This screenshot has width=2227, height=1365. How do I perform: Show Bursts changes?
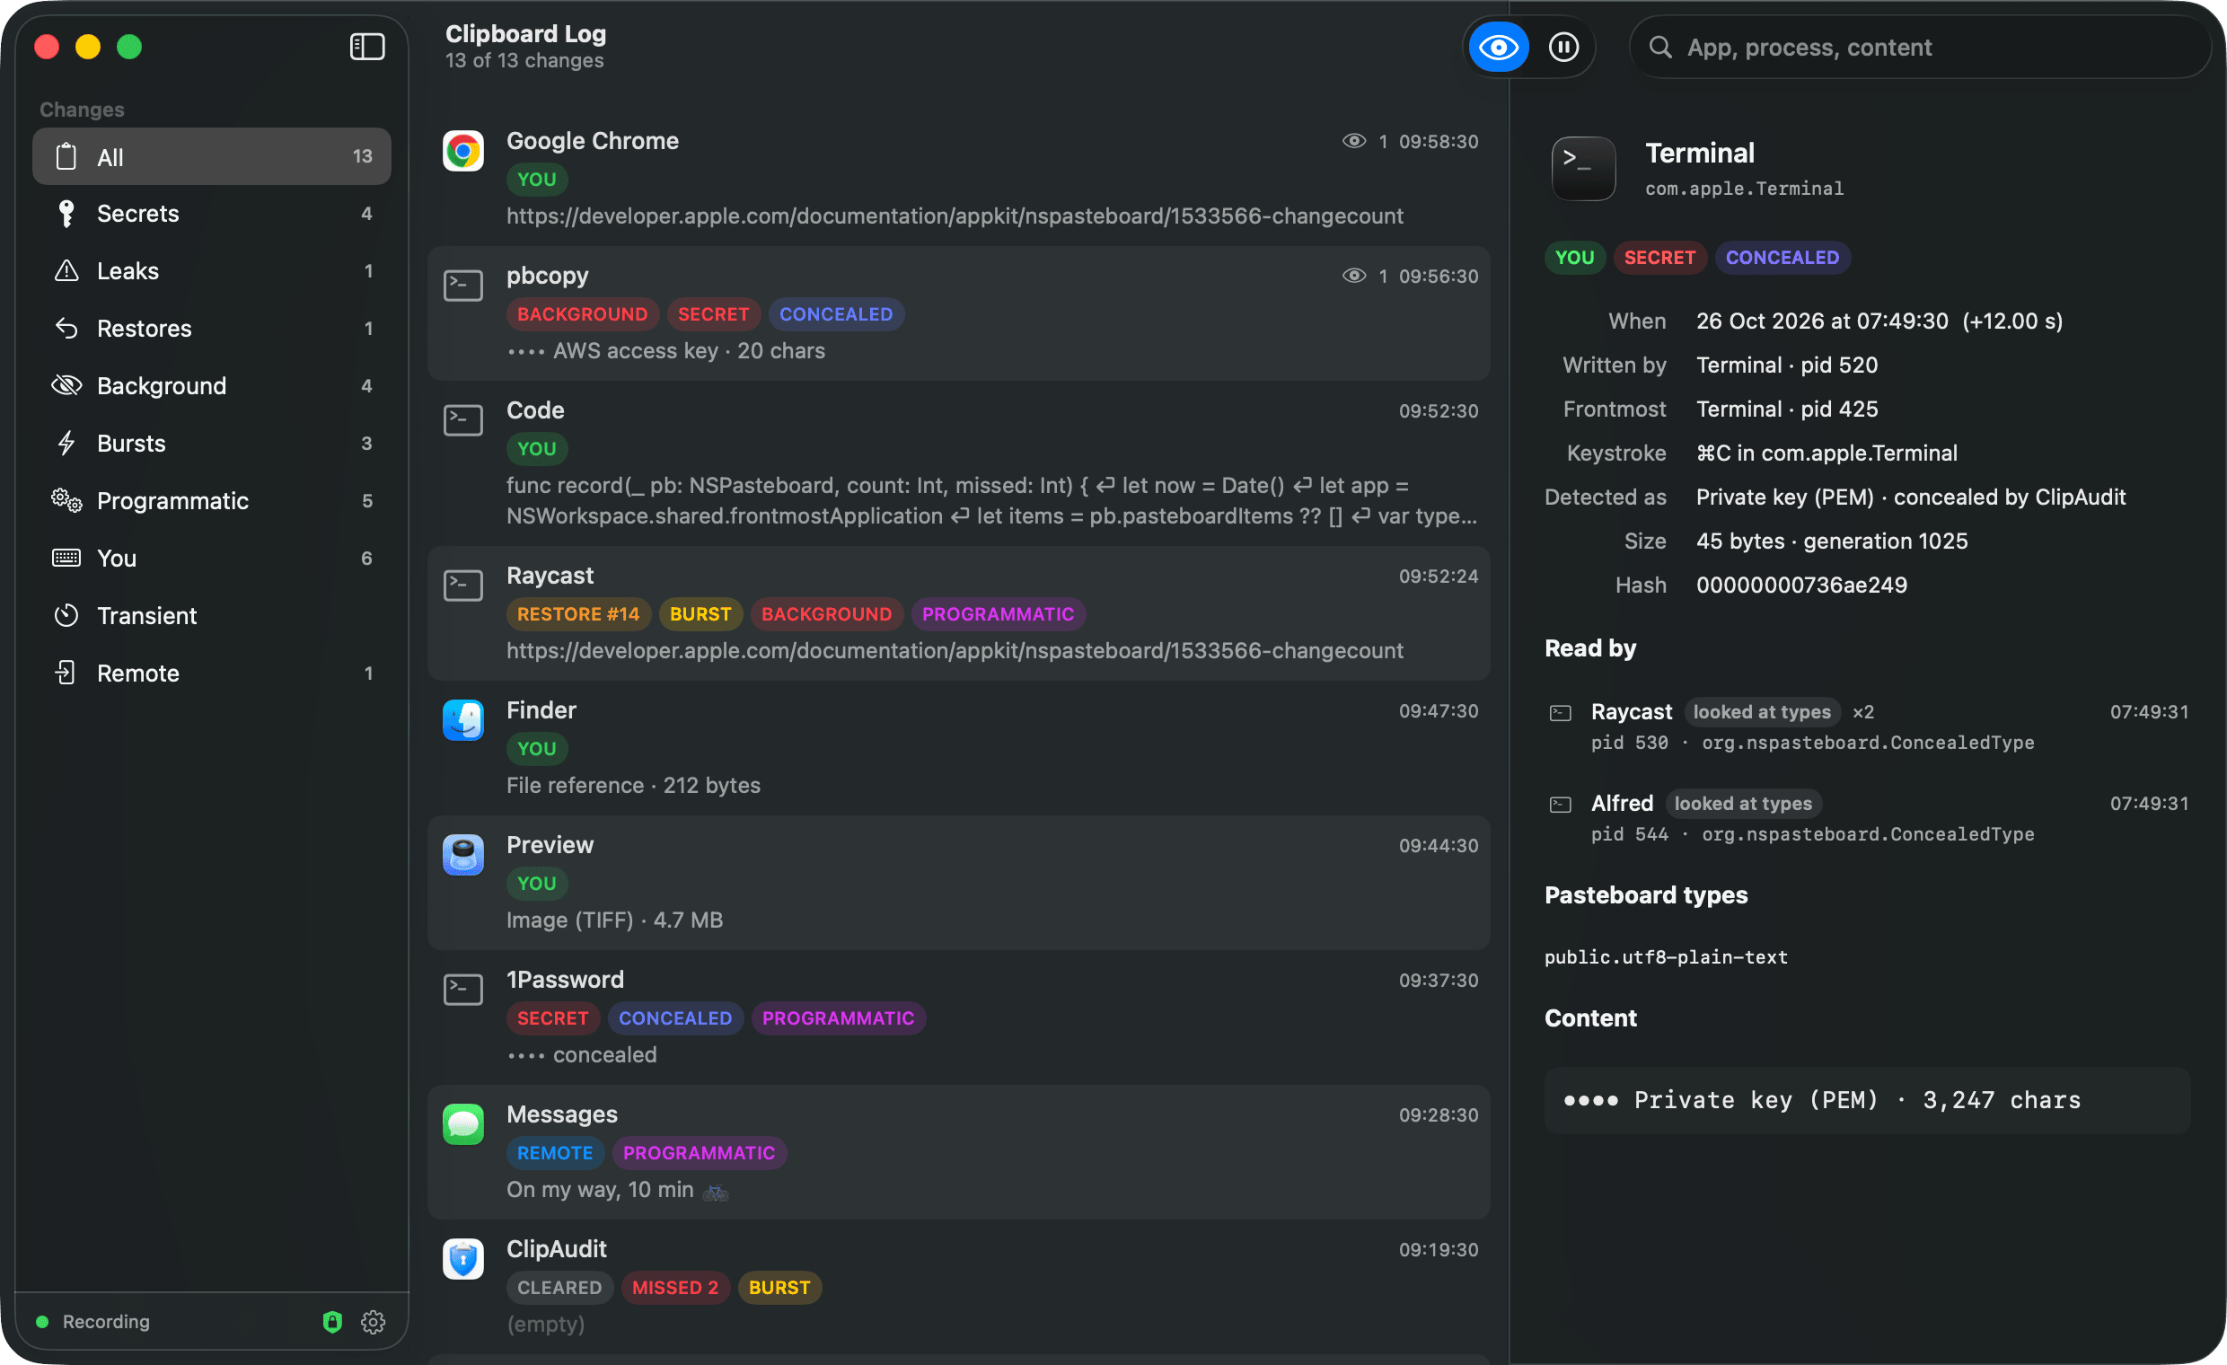tap(212, 443)
